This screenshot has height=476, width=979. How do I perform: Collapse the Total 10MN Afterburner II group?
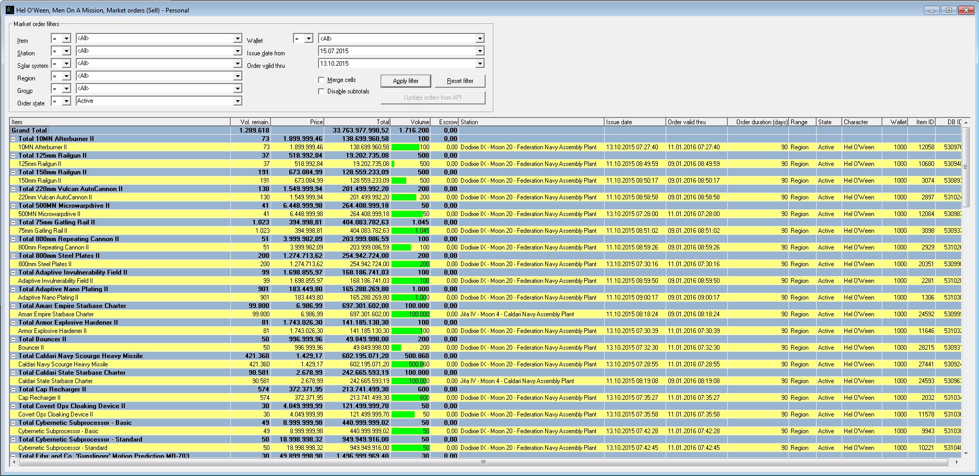(x=14, y=139)
